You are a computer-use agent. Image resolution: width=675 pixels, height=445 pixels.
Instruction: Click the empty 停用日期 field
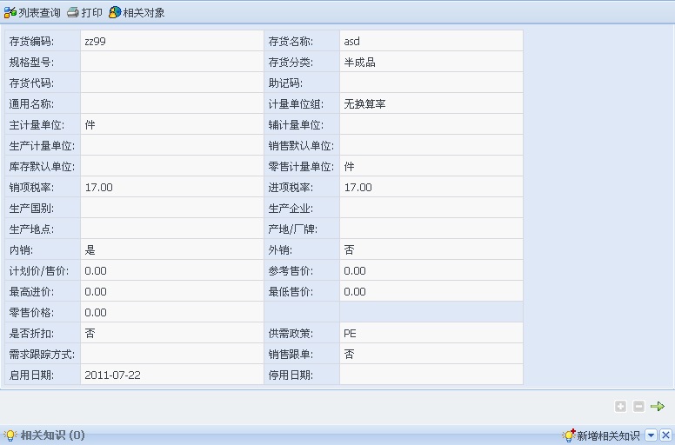pyautogui.click(x=431, y=375)
